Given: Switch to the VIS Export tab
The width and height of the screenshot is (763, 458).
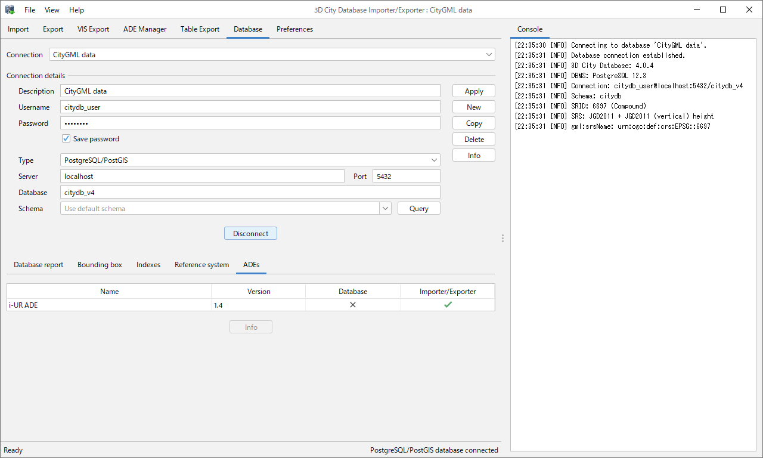Looking at the screenshot, I should coord(93,29).
